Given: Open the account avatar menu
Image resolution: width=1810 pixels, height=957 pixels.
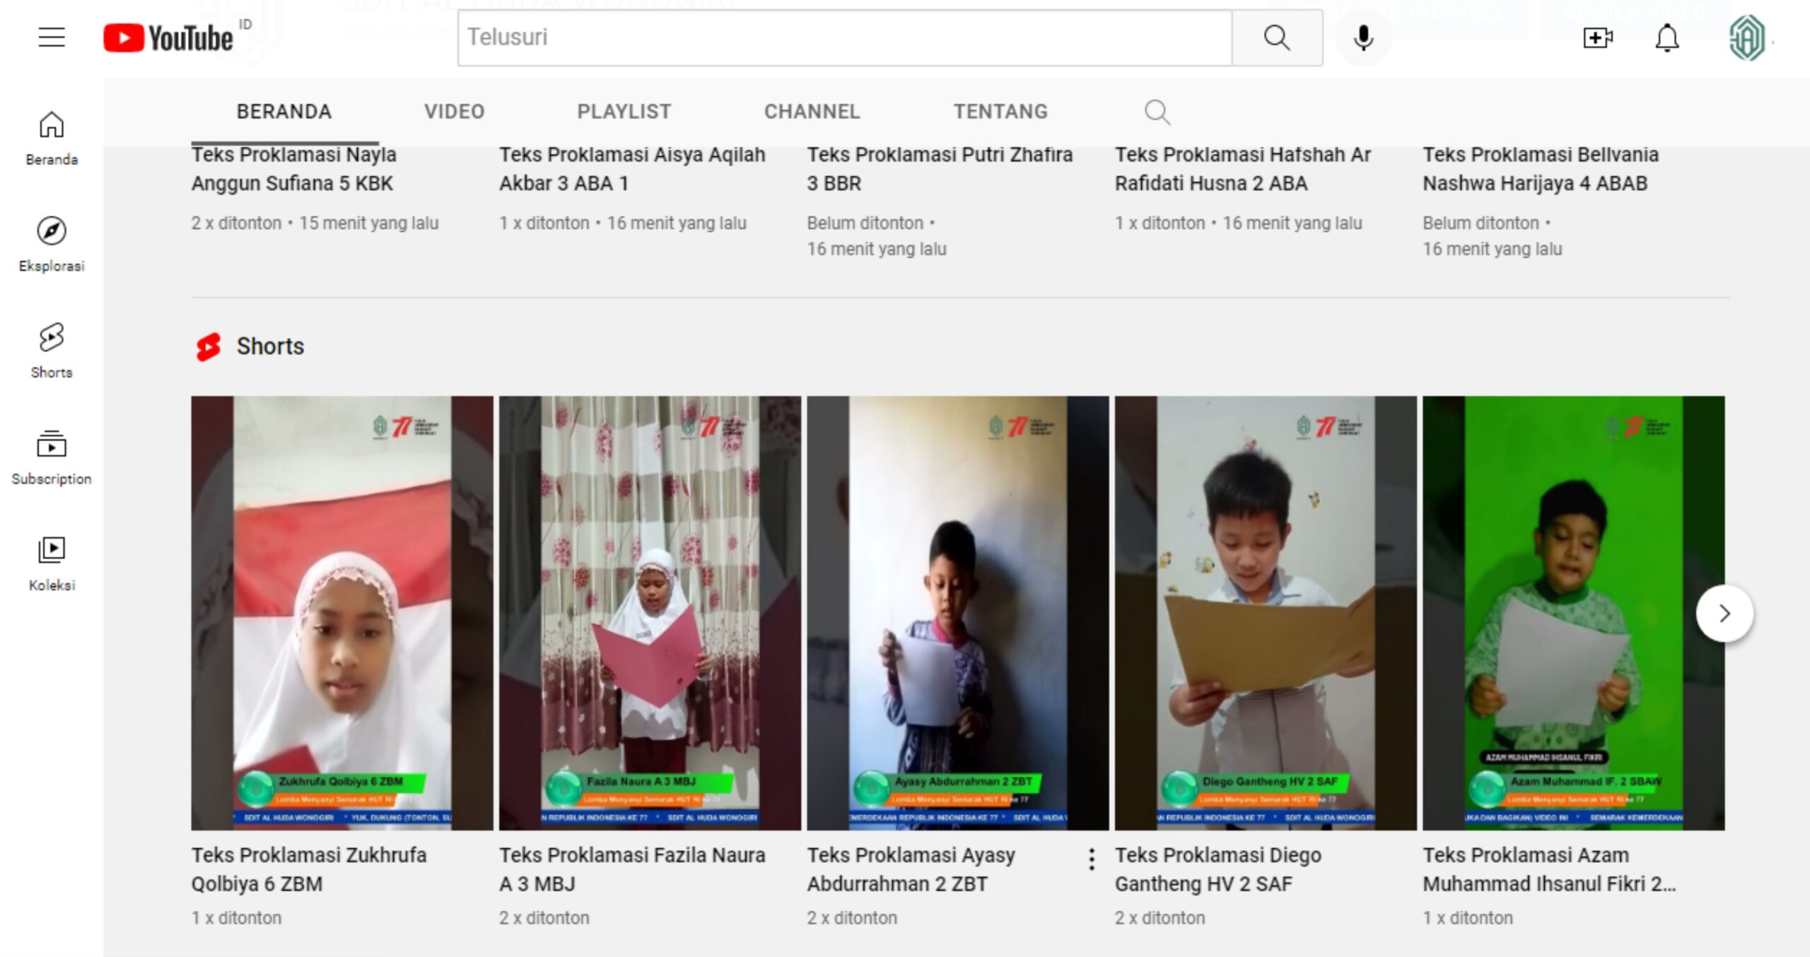Looking at the screenshot, I should (1746, 37).
